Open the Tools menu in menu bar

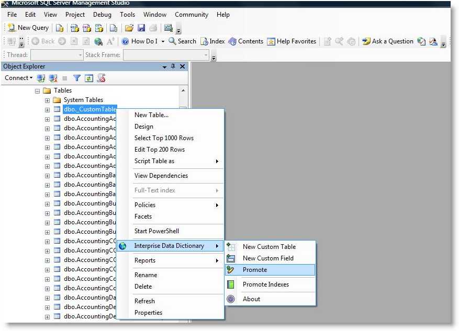[x=127, y=15]
